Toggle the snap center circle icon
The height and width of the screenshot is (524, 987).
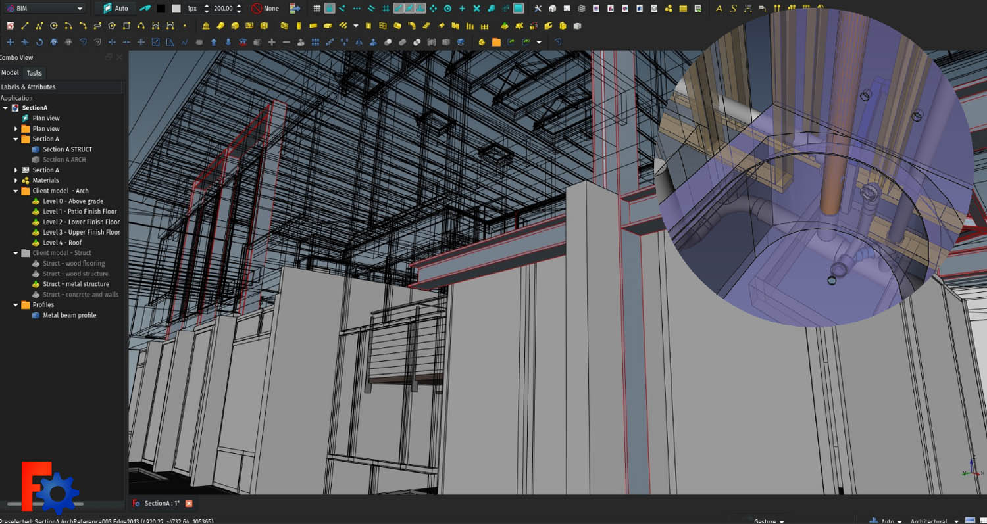click(447, 9)
